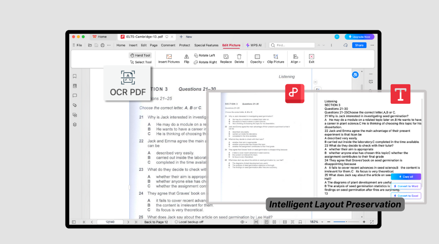Open the layers panel in sidebar

coord(75,125)
